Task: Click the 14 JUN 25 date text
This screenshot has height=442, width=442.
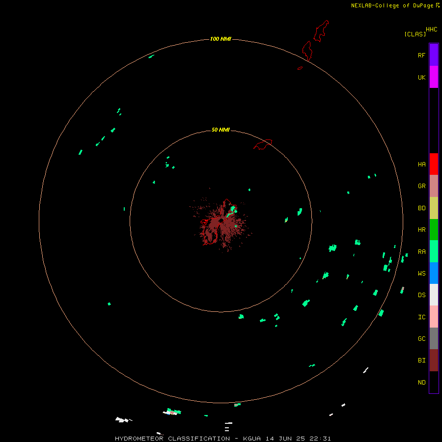Action: [x=285, y=439]
